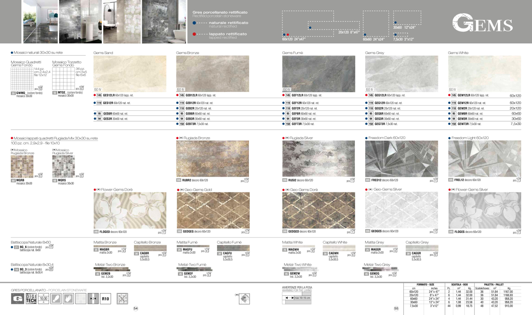Click the MAGBR matita 2x30 code
Screen dimensions: 532x315
(106, 251)
